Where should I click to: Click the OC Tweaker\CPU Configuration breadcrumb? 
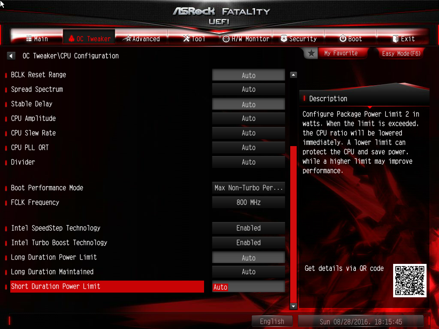(x=71, y=56)
